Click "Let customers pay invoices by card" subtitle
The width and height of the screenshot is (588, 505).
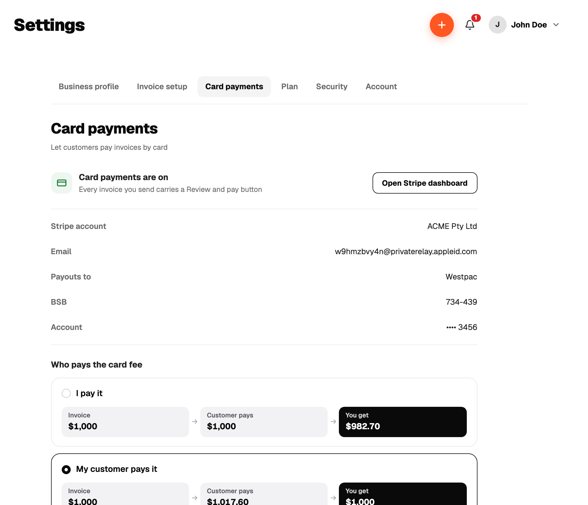pyautogui.click(x=109, y=147)
